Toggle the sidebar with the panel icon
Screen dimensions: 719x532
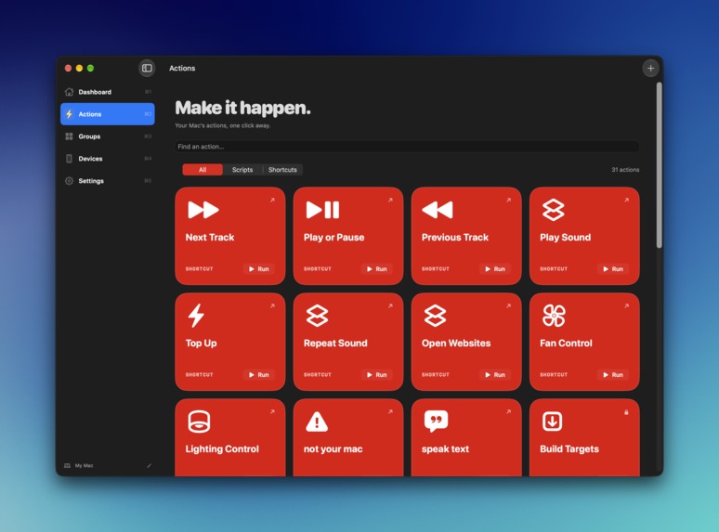147,69
